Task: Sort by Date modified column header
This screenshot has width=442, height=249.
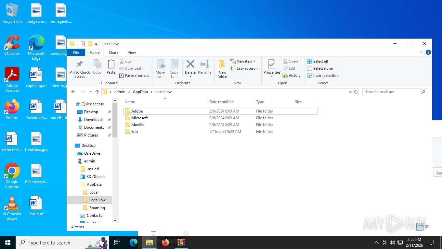Action: coord(230,102)
